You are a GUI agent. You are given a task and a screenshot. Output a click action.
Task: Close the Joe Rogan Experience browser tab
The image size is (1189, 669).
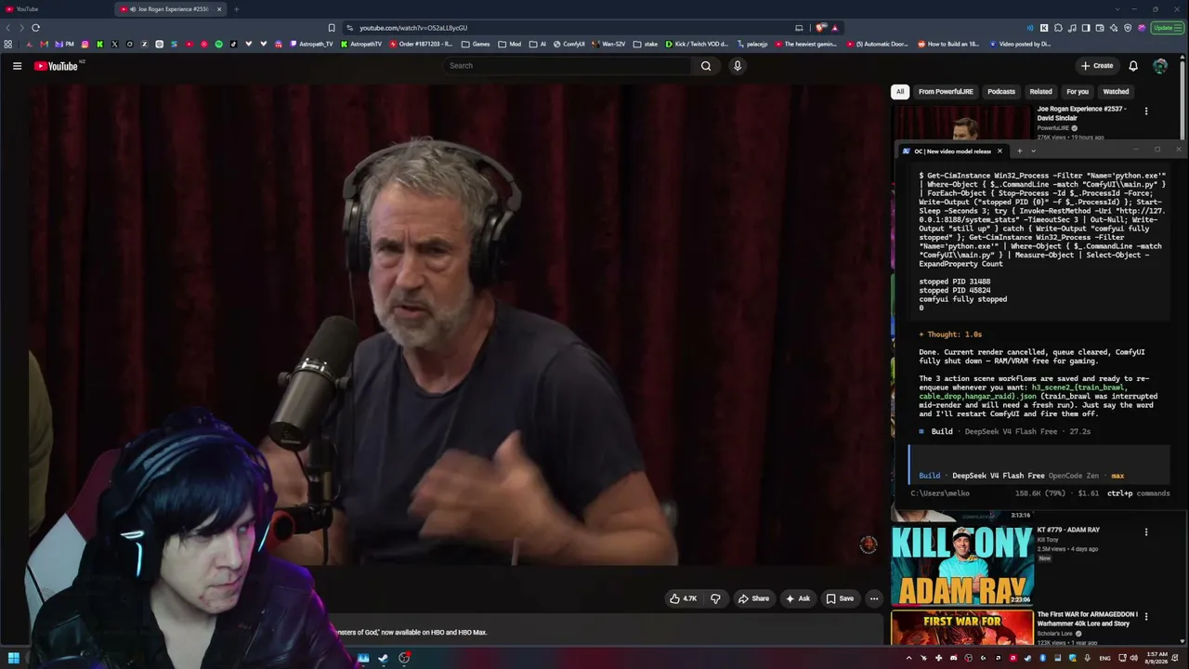[x=219, y=9]
